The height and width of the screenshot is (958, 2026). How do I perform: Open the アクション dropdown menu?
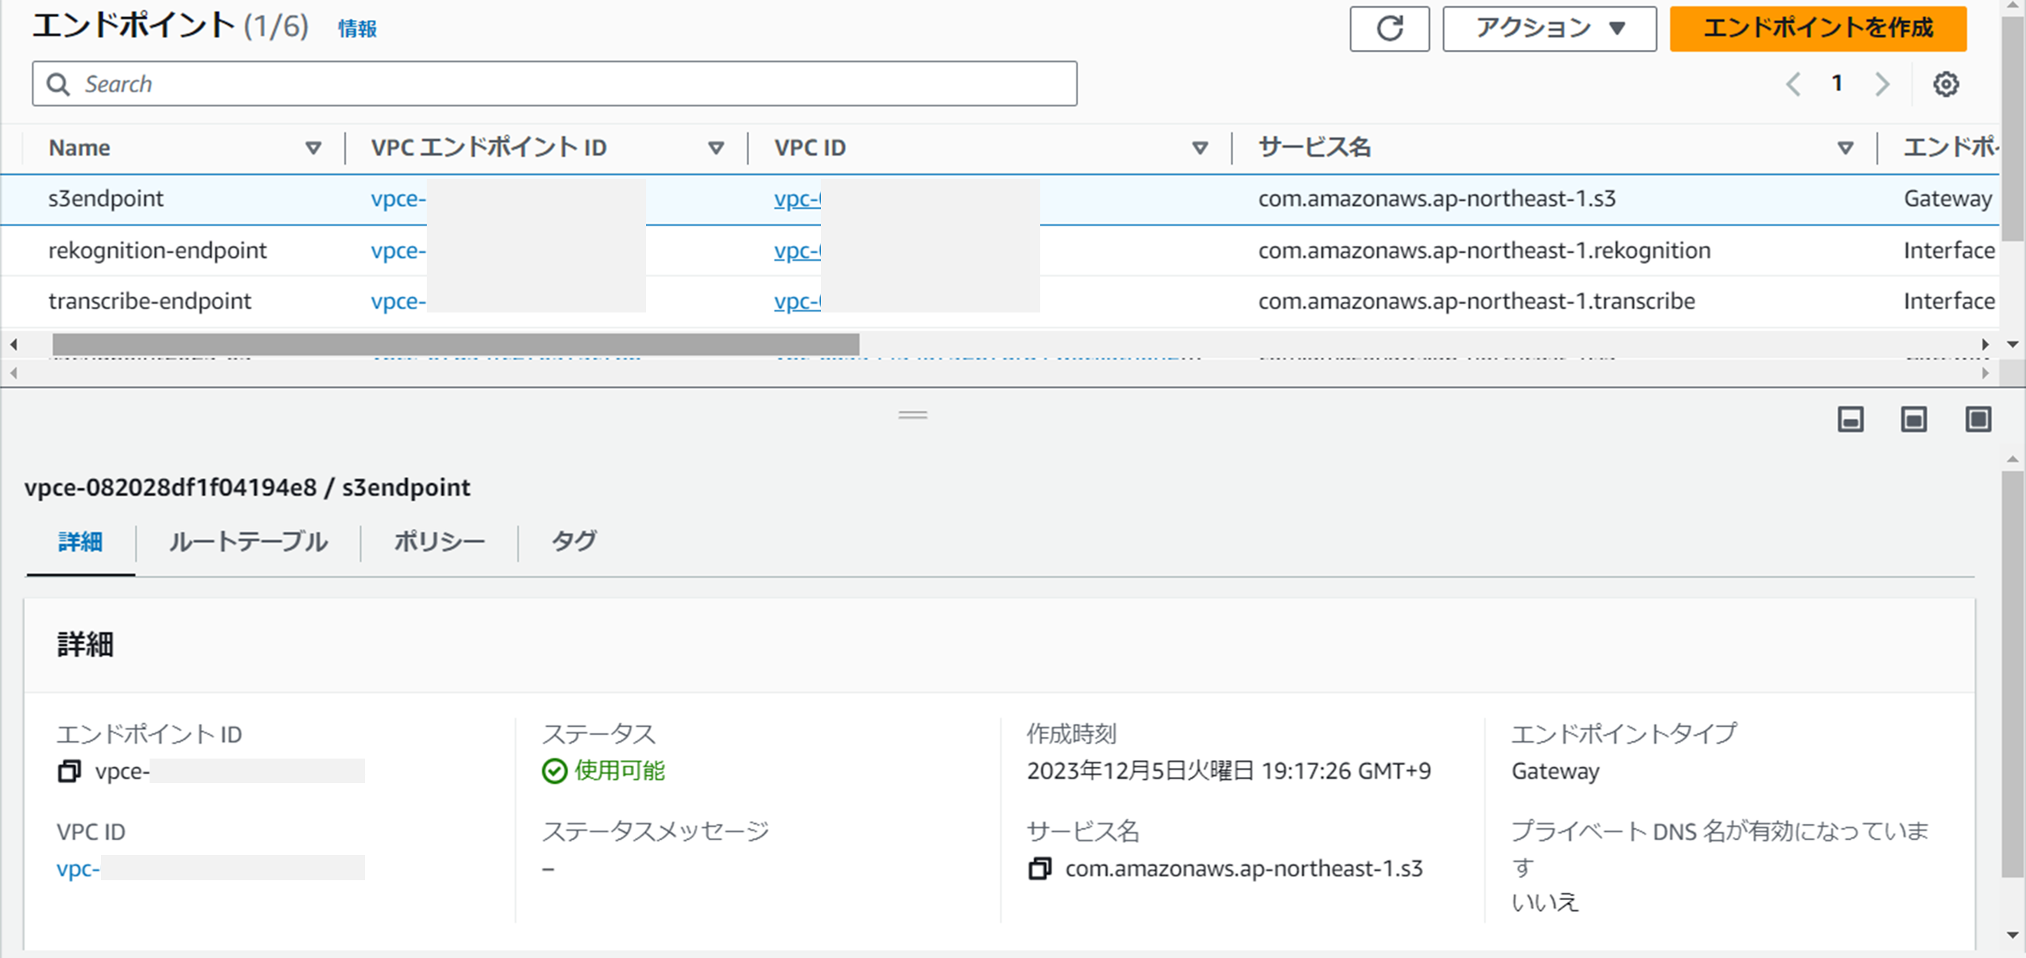1549,29
